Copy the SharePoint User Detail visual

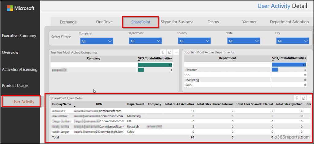click(297, 98)
